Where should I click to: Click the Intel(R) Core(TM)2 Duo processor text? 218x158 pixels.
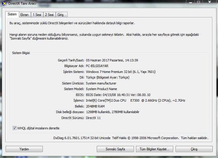point(135,100)
